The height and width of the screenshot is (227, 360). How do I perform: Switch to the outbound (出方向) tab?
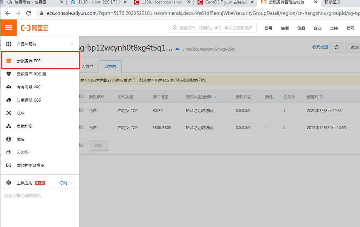click(110, 66)
